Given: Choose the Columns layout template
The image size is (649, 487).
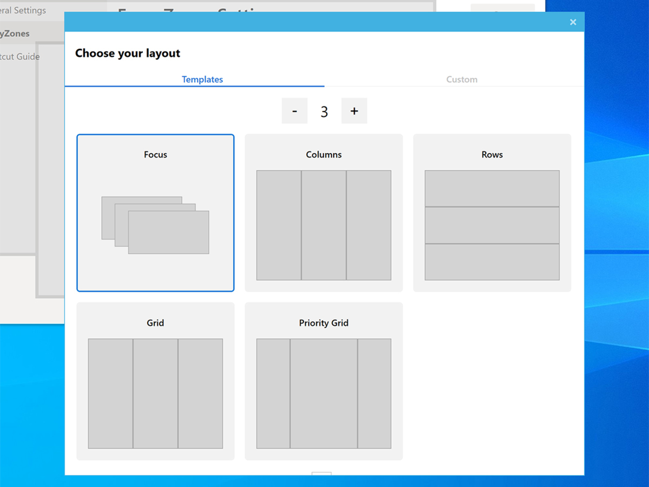Looking at the screenshot, I should coord(324,155).
